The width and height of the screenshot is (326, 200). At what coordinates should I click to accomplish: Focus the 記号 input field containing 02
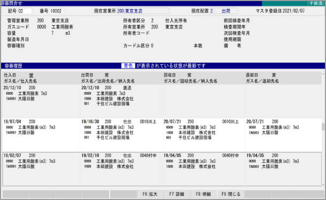click(25, 11)
